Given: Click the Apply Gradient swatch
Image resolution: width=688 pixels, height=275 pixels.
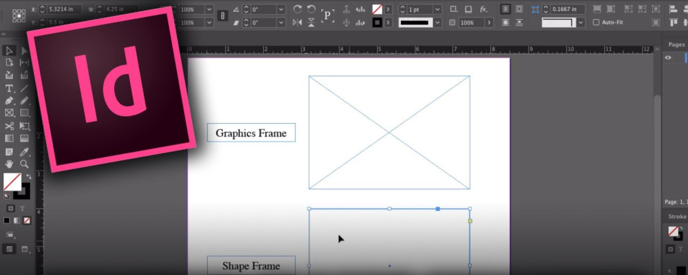Looking at the screenshot, I should click(x=17, y=221).
